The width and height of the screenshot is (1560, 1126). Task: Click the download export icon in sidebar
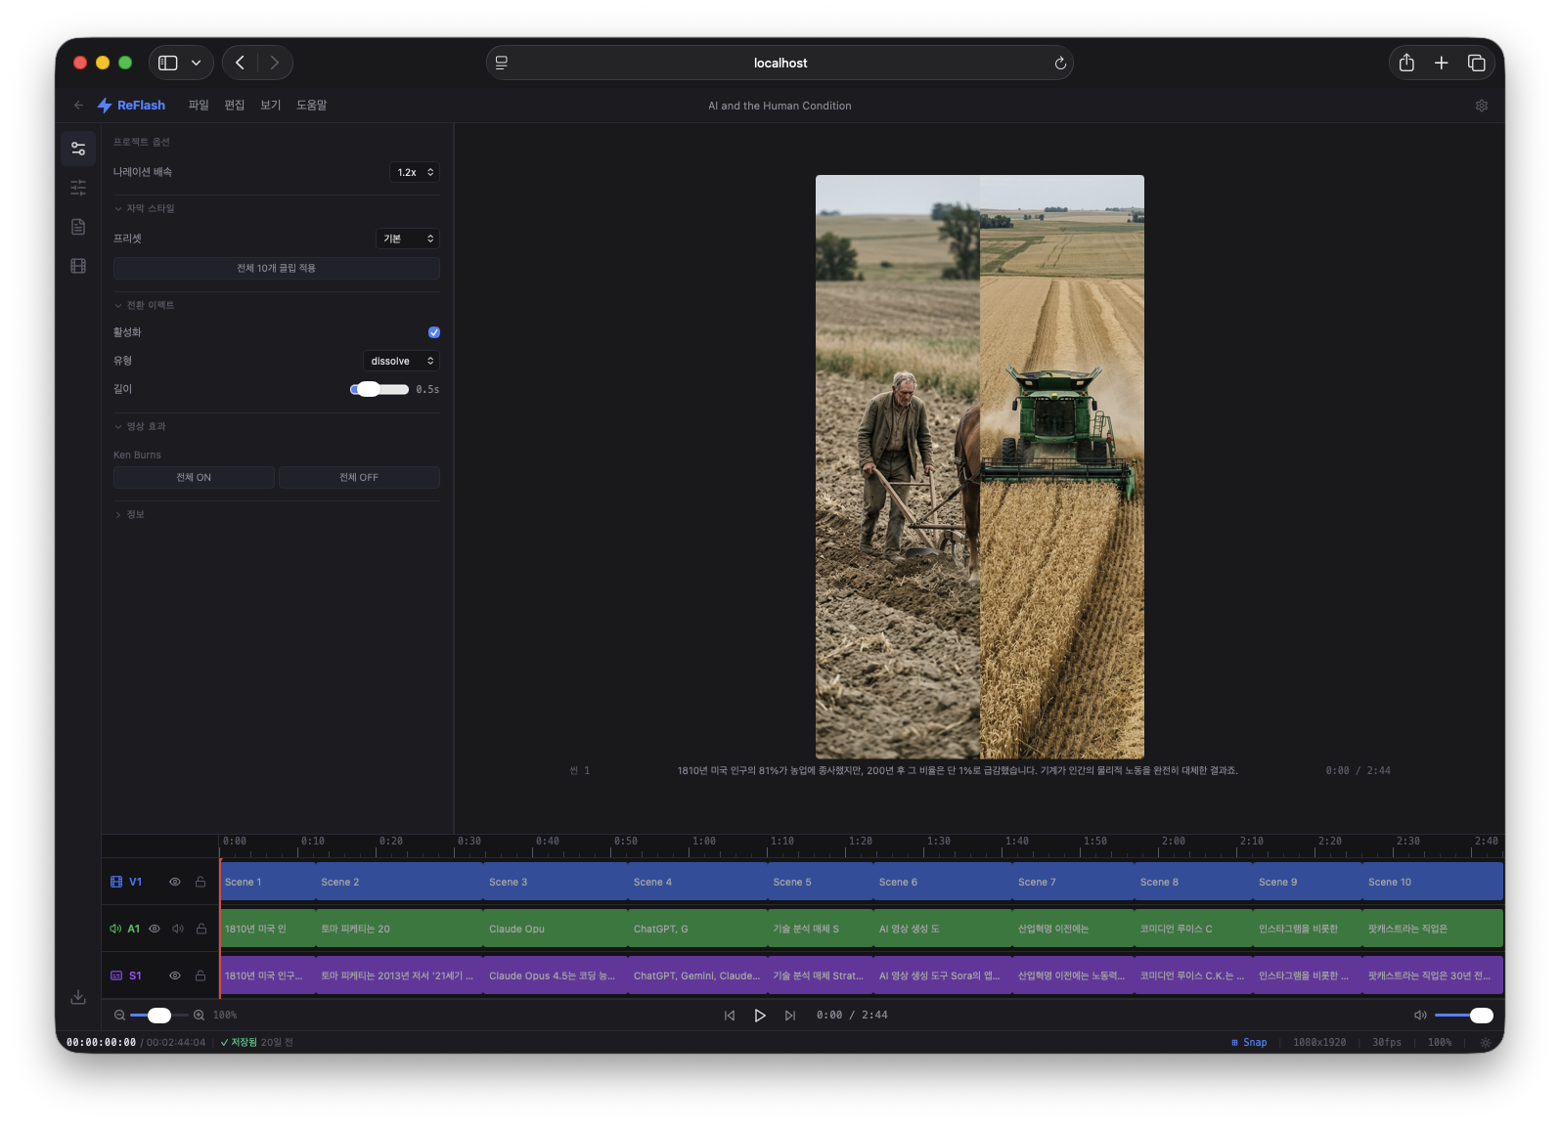(78, 997)
